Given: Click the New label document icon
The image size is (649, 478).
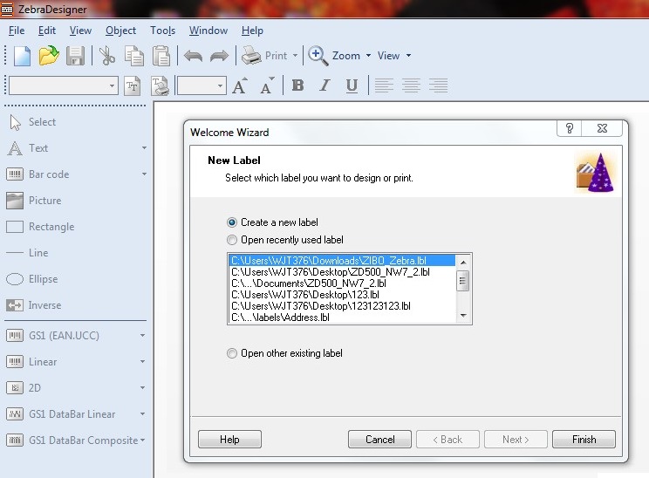Looking at the screenshot, I should click(22, 56).
